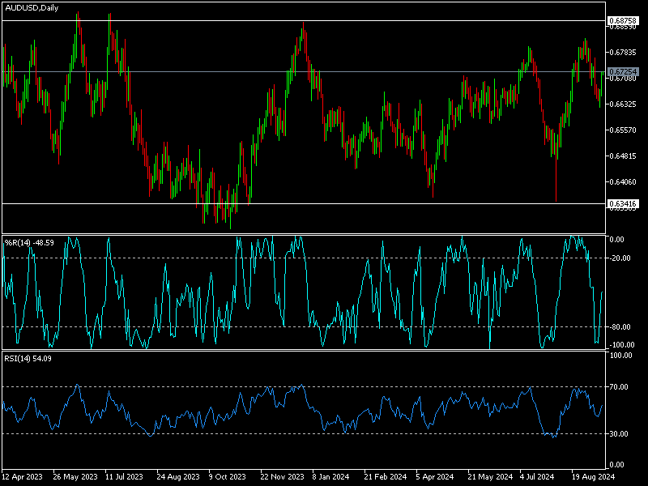Click the 12 Apr 2023 date label

coord(22,477)
